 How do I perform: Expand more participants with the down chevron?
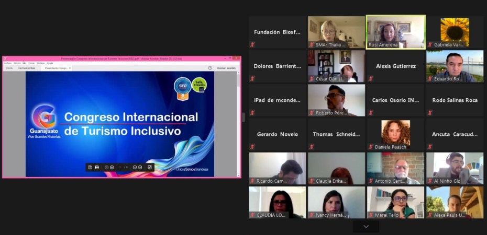366,226
